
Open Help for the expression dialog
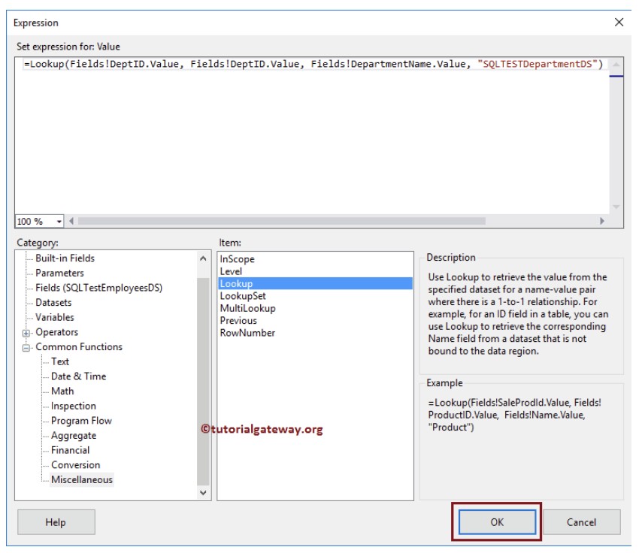click(x=56, y=521)
